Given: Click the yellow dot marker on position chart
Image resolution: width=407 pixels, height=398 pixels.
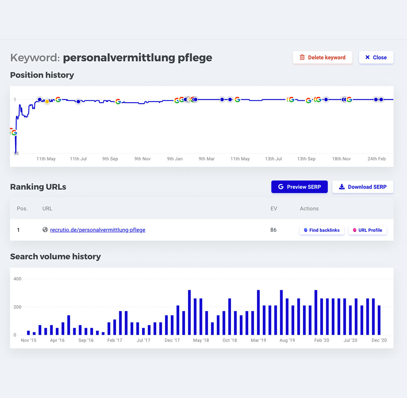Looking at the screenshot, I should click(x=47, y=101).
